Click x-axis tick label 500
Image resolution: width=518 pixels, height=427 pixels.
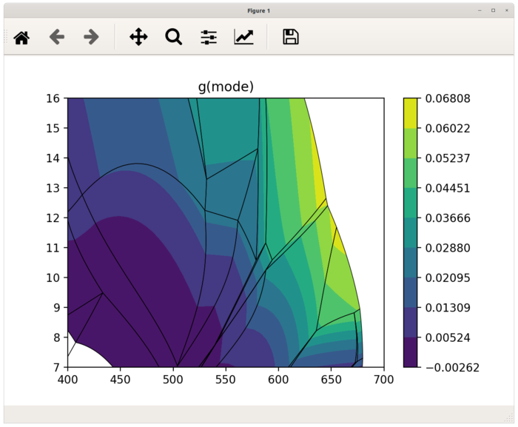[173, 380]
